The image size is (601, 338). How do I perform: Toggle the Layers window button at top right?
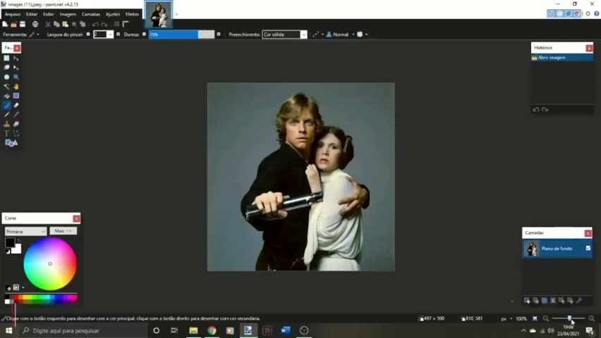569,13
